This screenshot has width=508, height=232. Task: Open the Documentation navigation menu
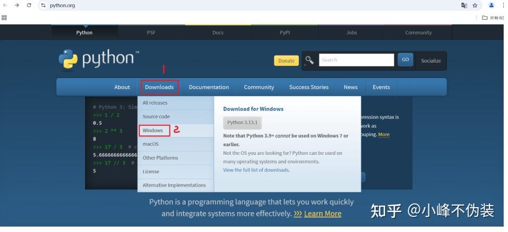[x=209, y=87]
